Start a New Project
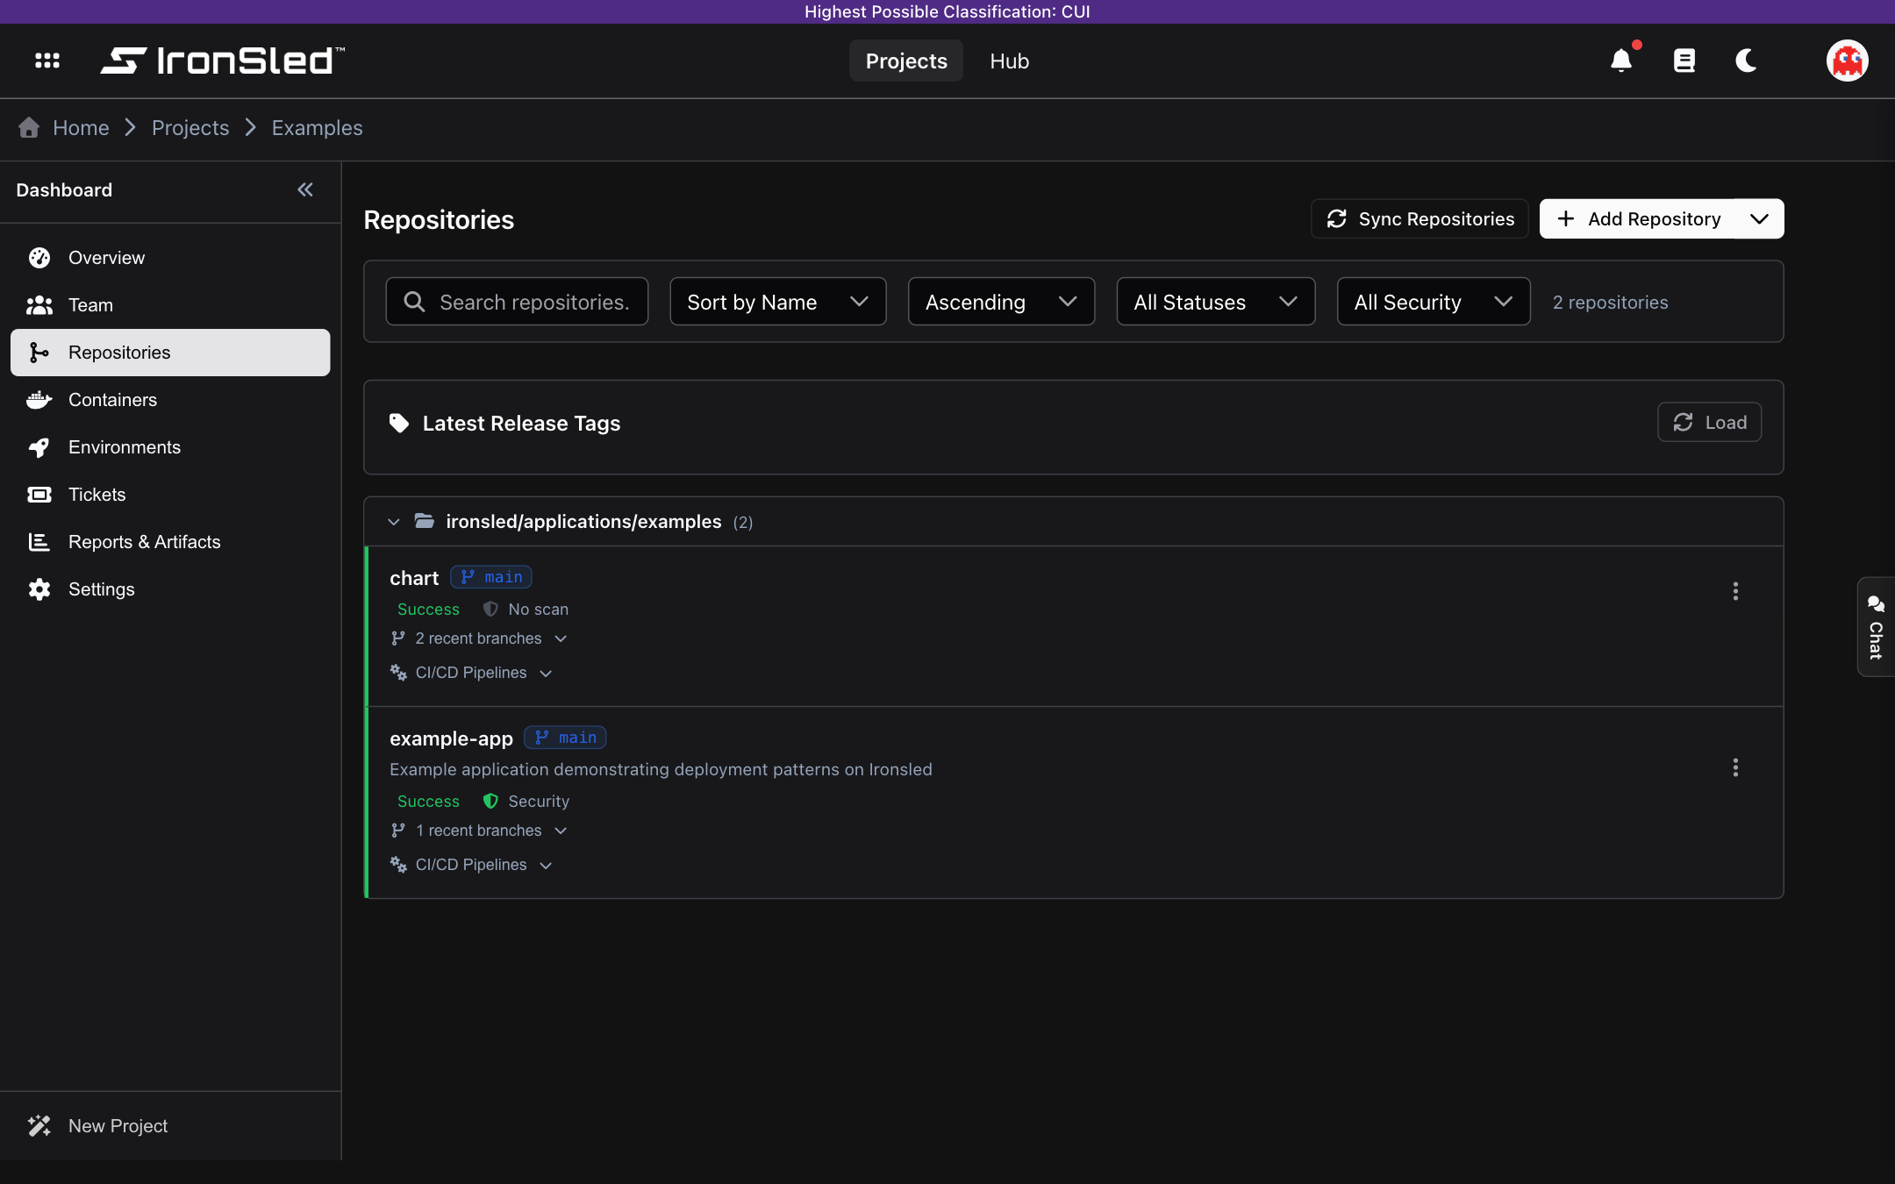This screenshot has width=1895, height=1184. click(x=170, y=1126)
